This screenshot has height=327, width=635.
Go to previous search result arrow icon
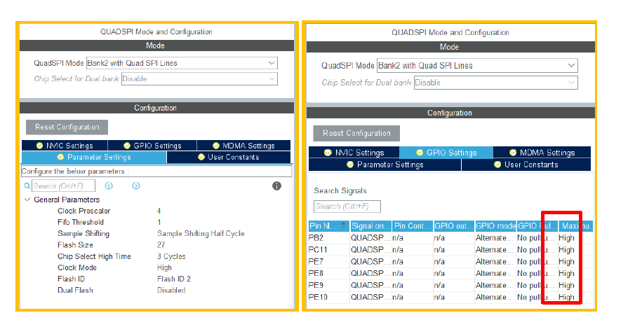point(109,186)
